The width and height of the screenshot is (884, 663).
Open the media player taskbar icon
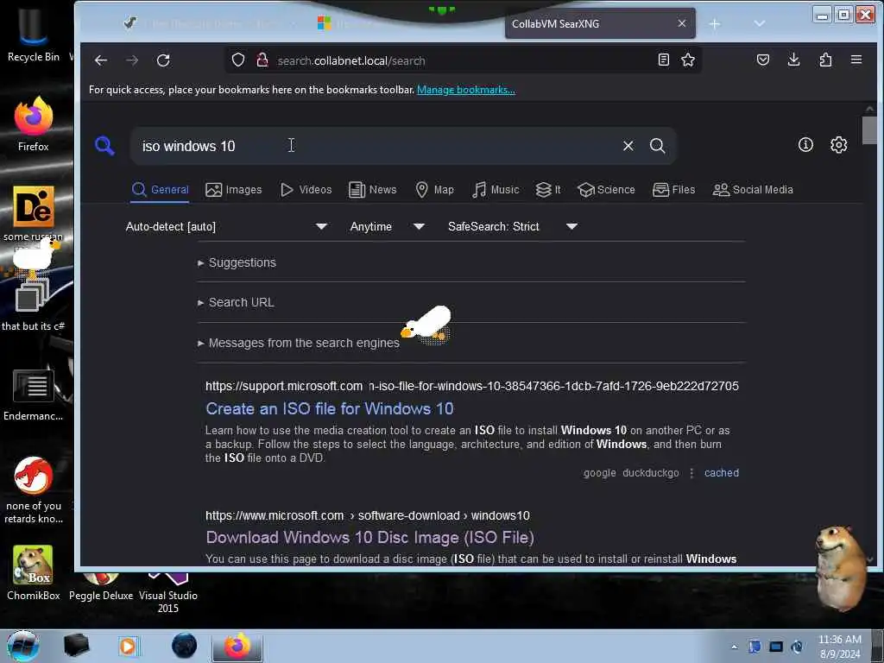pyautogui.click(x=128, y=647)
